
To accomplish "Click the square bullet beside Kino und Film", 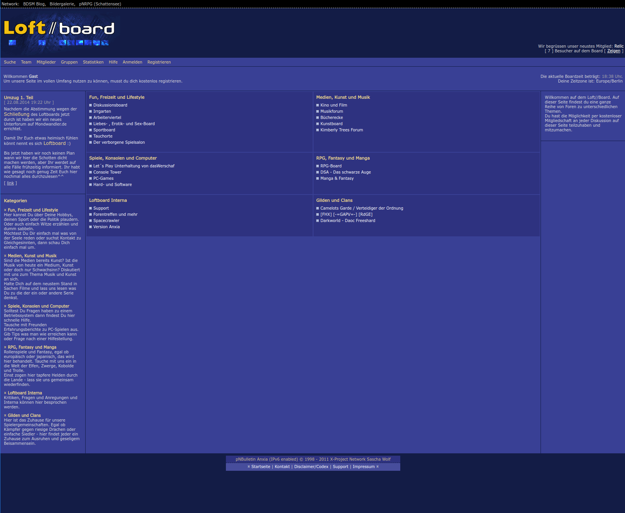I will coord(318,105).
